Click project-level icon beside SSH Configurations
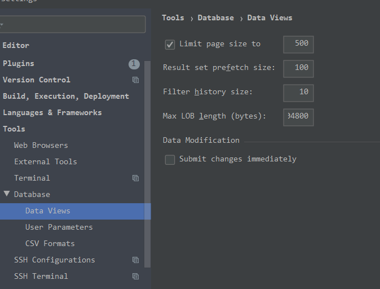 click(136, 260)
